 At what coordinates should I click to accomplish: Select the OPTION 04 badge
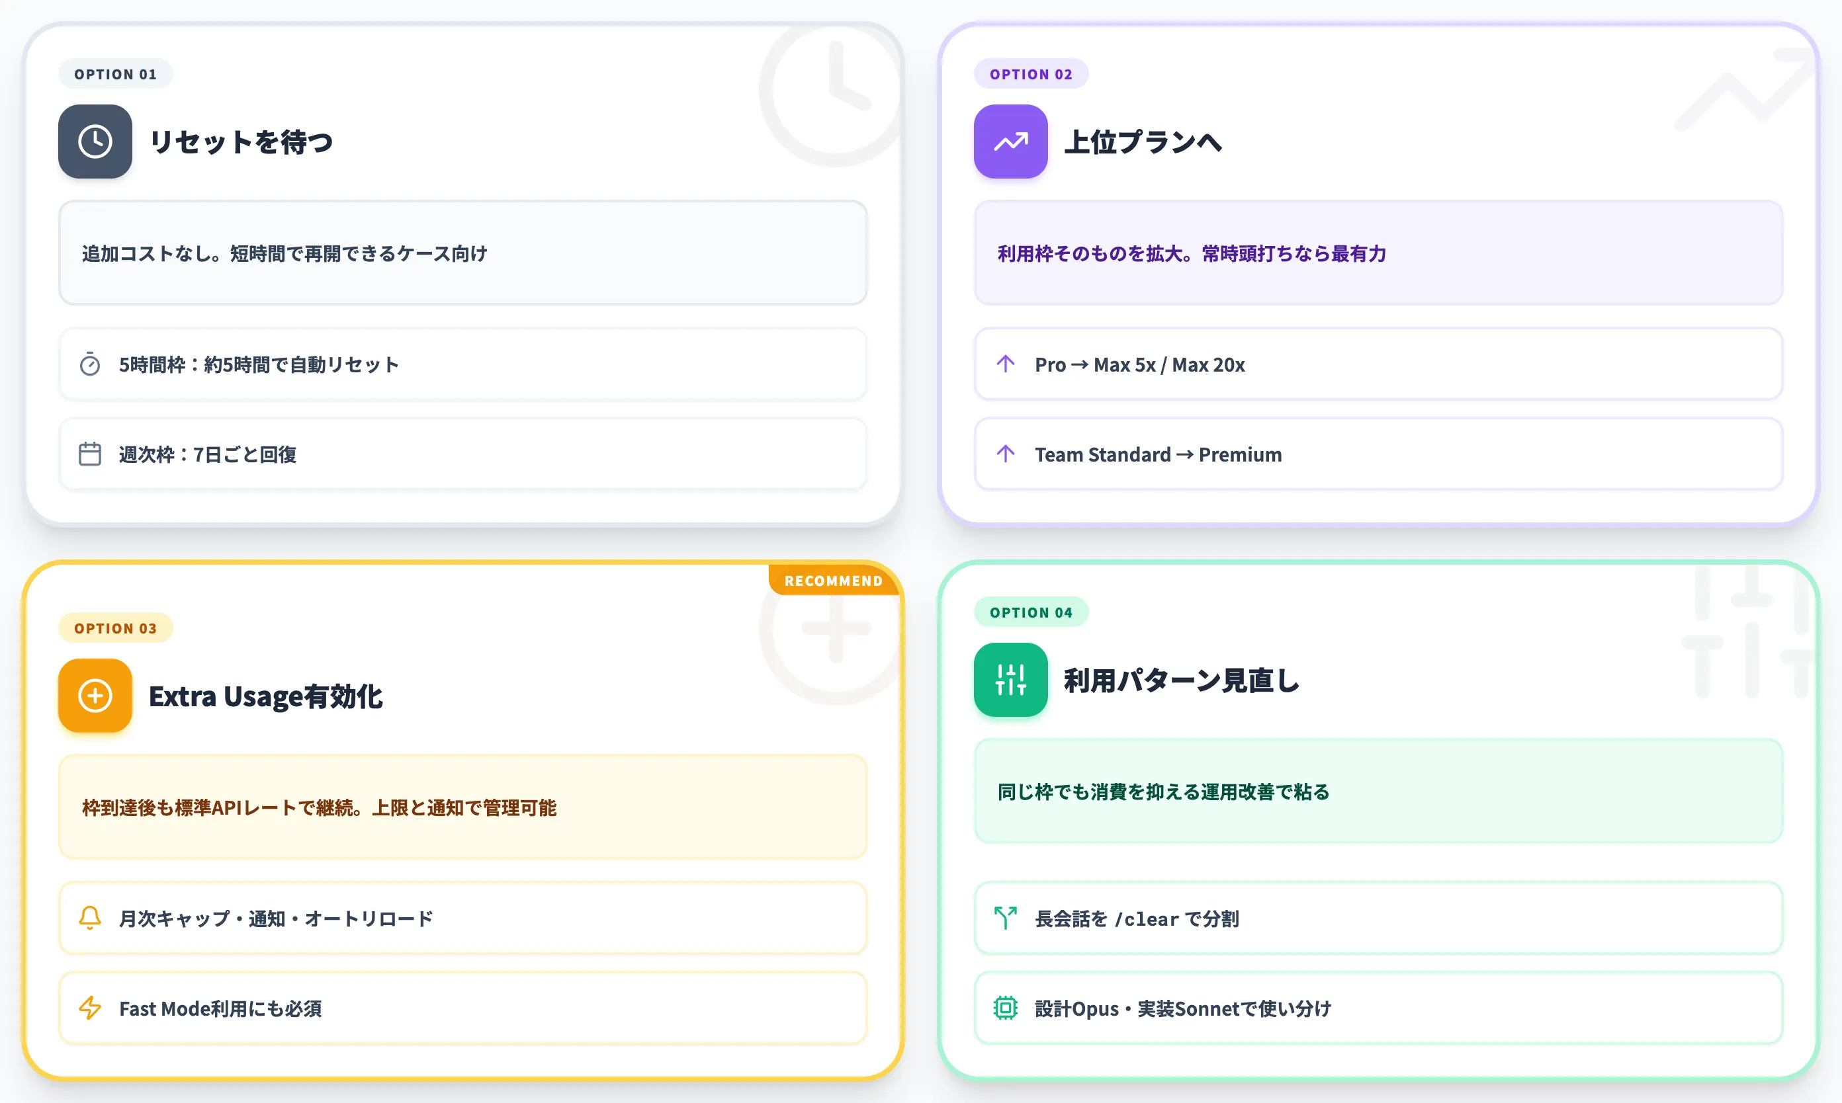(1031, 612)
